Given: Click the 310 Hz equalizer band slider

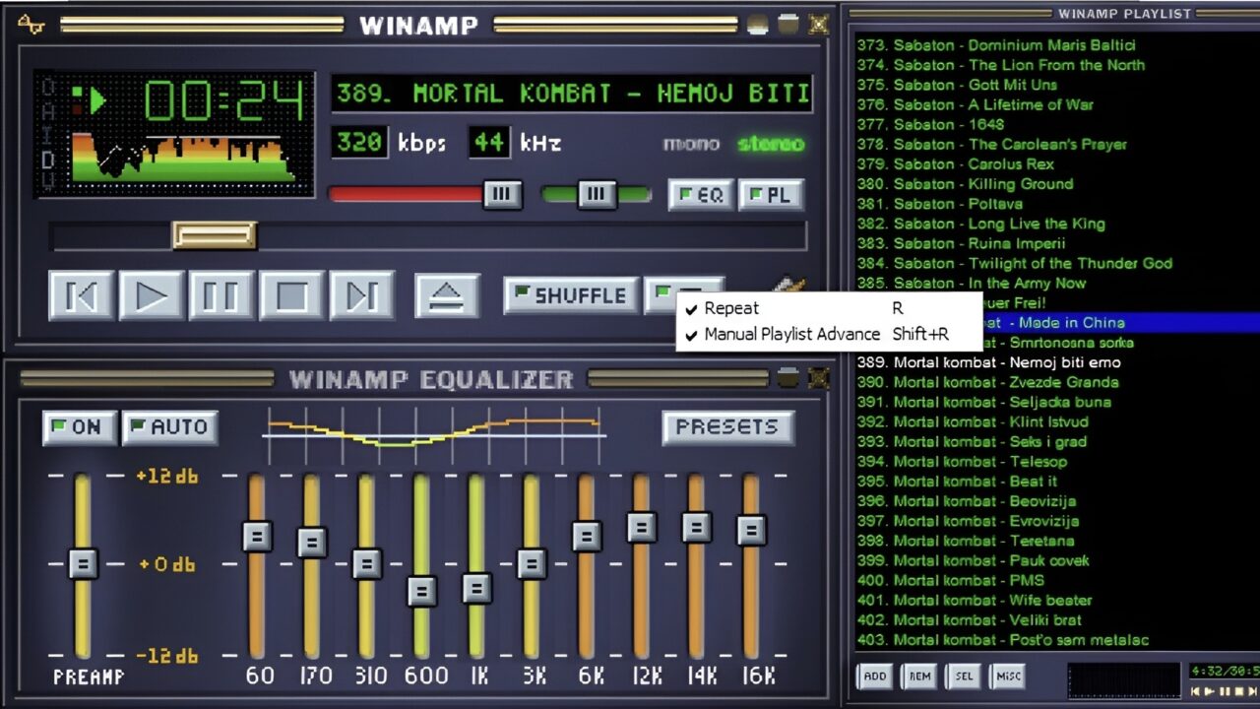Looking at the screenshot, I should [366, 563].
